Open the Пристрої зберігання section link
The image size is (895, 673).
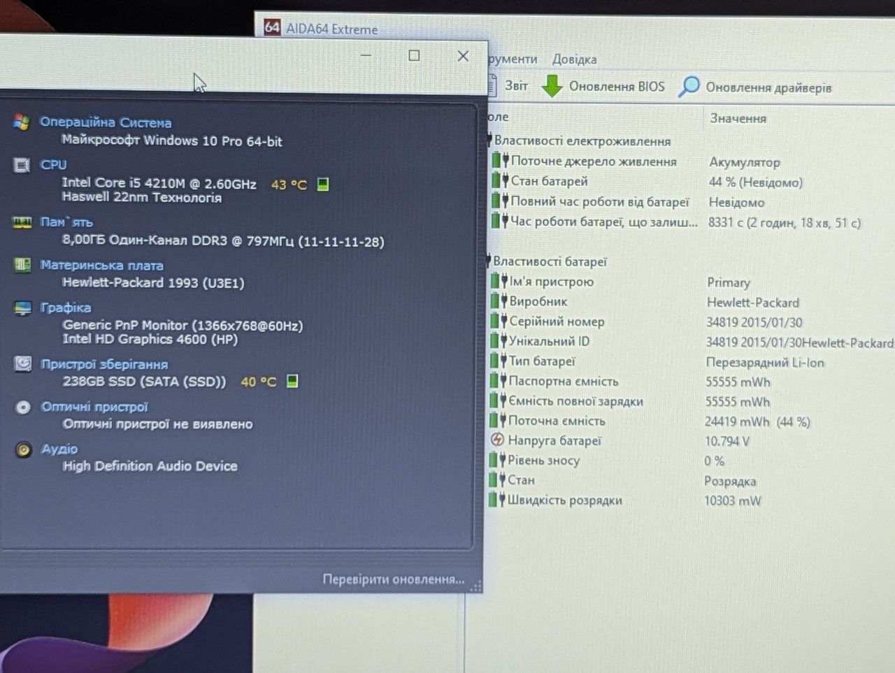pyautogui.click(x=105, y=364)
